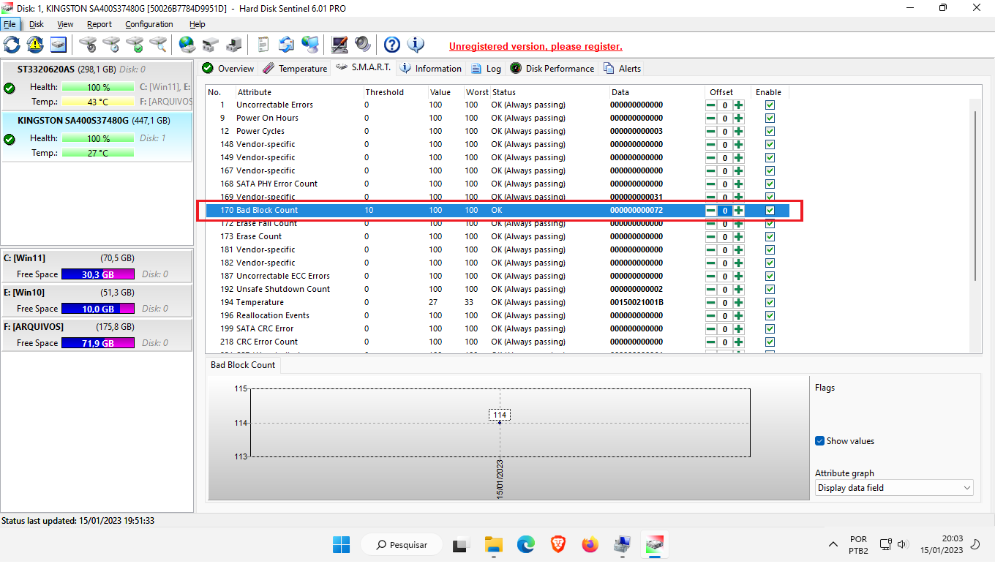Click Hard Disk Sentinel taskbar icon

coord(655,545)
